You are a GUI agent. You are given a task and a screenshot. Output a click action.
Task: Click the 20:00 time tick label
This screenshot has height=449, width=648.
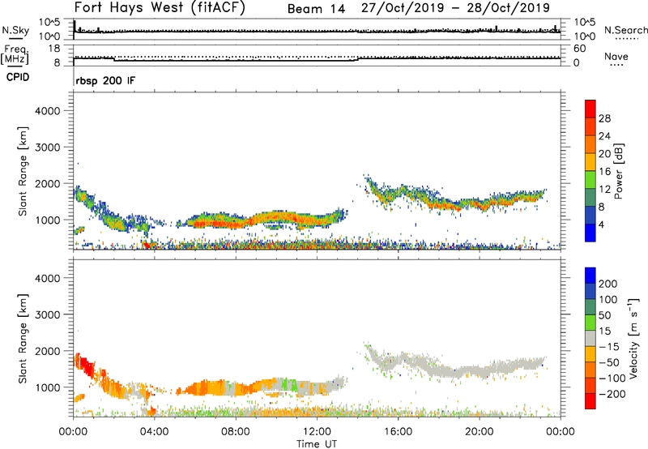click(479, 432)
